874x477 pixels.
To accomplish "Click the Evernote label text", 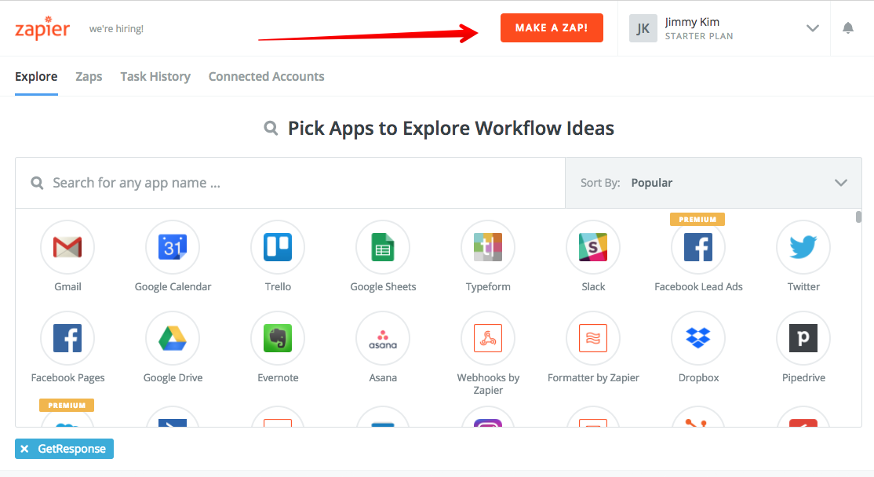I will coord(278,378).
